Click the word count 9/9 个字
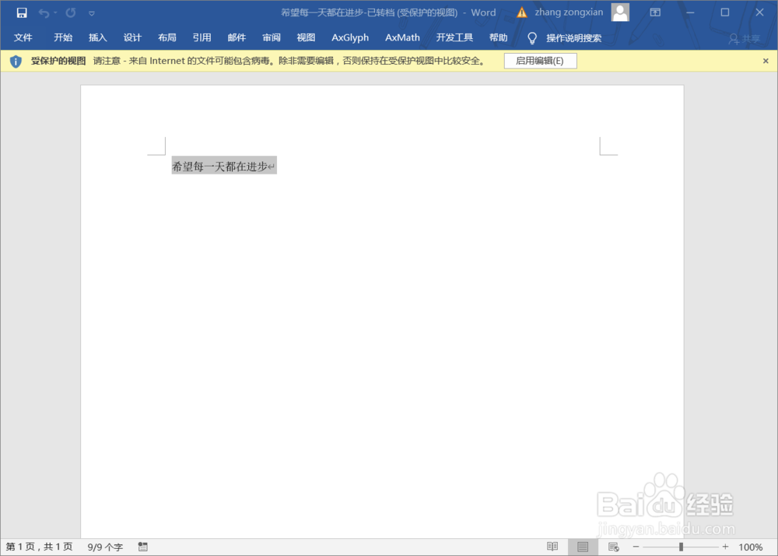 click(x=105, y=547)
